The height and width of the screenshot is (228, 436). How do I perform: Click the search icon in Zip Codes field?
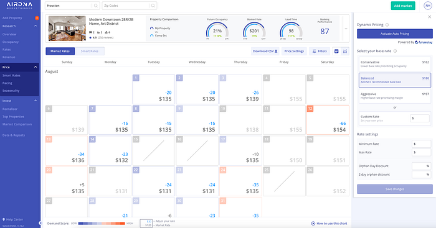click(x=153, y=6)
